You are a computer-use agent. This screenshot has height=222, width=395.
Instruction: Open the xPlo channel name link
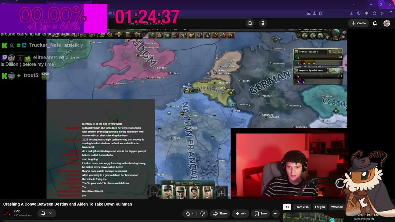click(x=17, y=211)
